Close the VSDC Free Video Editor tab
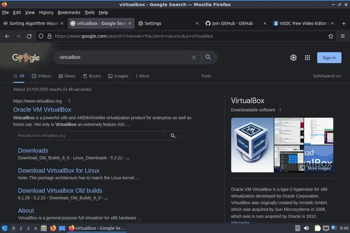This screenshot has height=233, width=350. click(x=332, y=23)
